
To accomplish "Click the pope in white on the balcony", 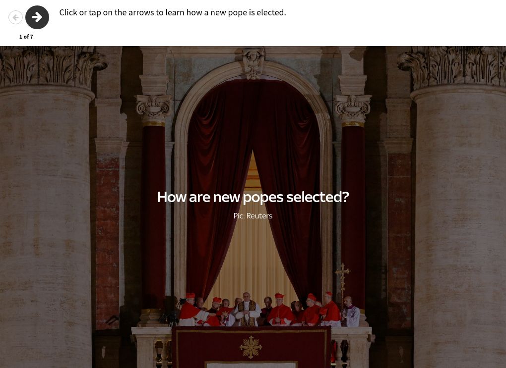I will 247,310.
